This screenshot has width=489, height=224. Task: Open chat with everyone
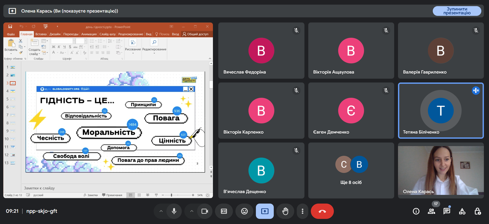point(447,211)
